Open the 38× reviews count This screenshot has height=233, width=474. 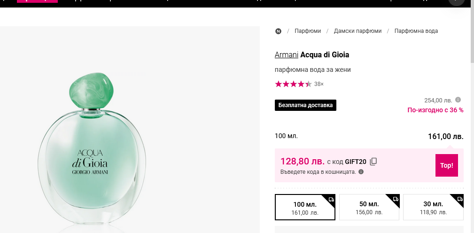[x=319, y=84]
